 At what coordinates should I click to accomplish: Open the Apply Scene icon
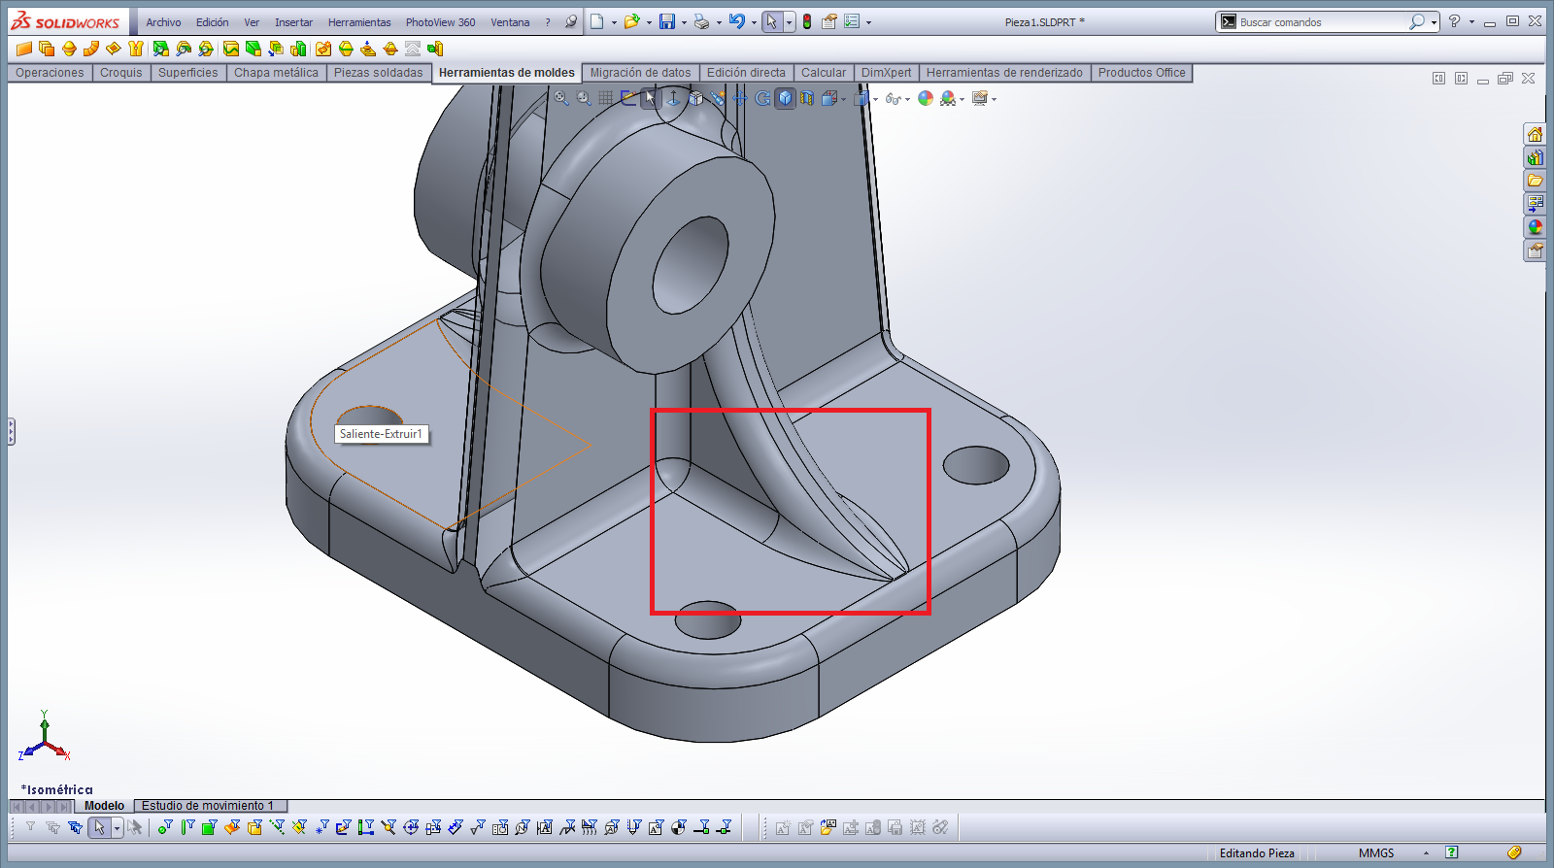pos(947,98)
